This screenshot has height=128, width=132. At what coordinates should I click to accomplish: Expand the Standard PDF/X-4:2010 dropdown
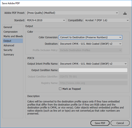[x=46, y=20]
